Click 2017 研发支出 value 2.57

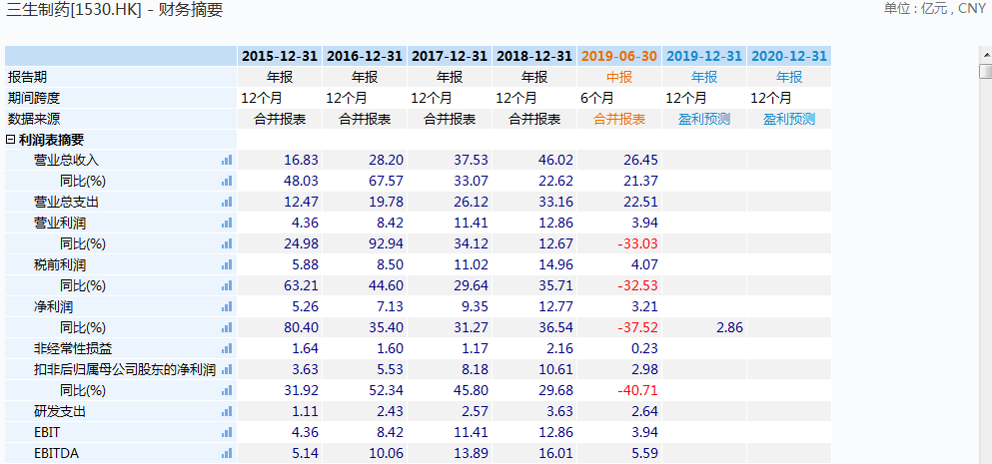[x=476, y=411]
